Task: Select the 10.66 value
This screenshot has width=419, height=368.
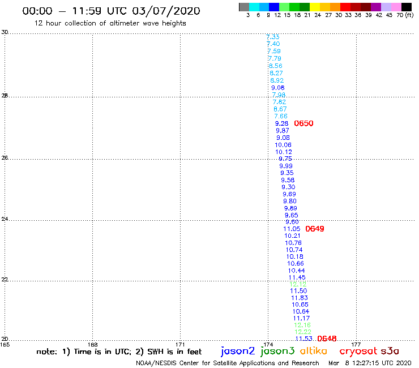Action: pyautogui.click(x=296, y=263)
